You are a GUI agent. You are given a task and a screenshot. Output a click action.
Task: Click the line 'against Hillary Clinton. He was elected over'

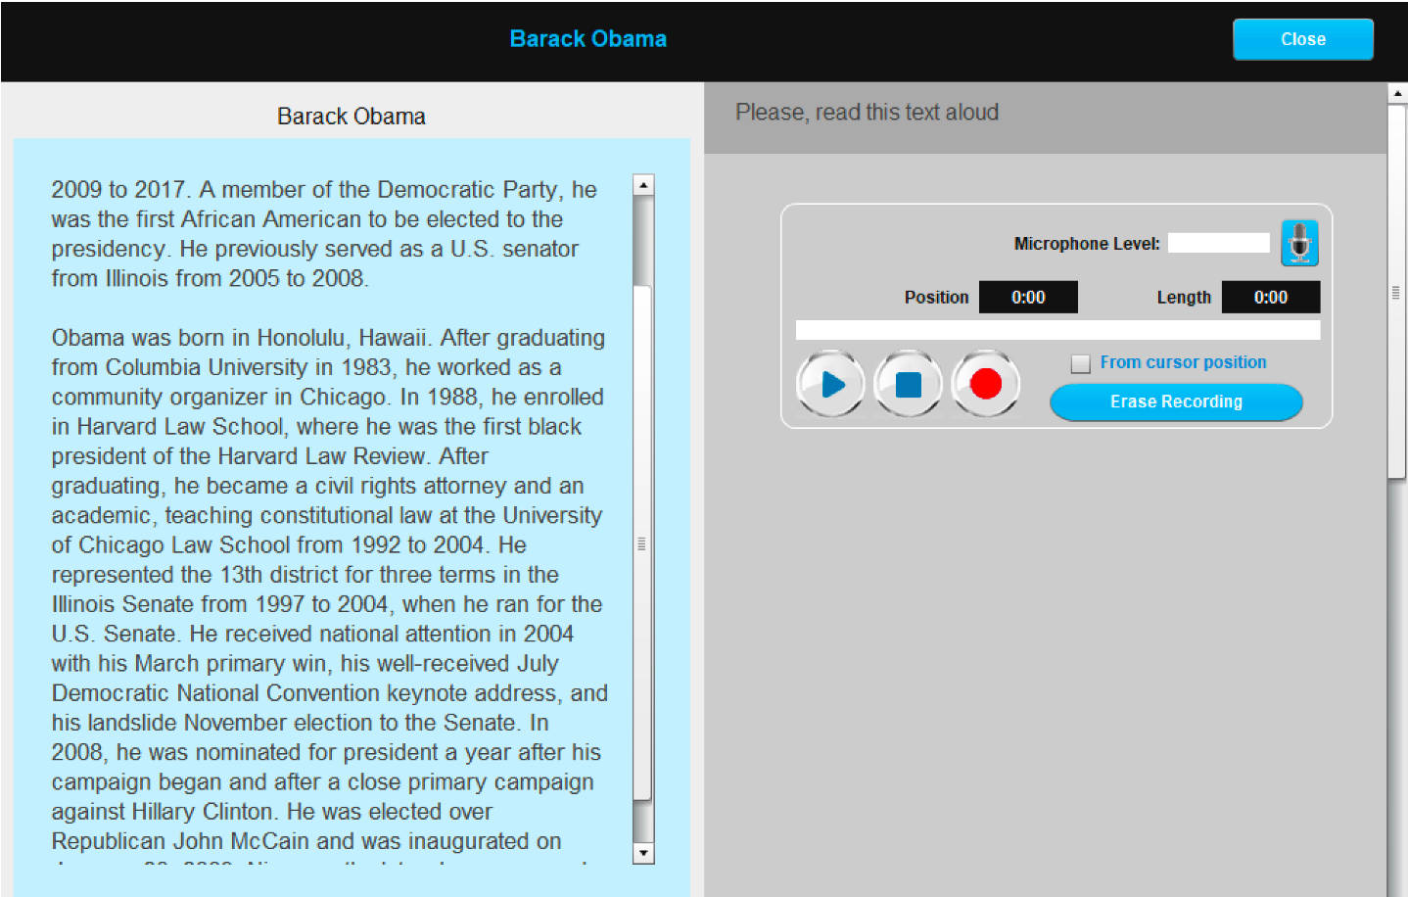click(x=272, y=812)
